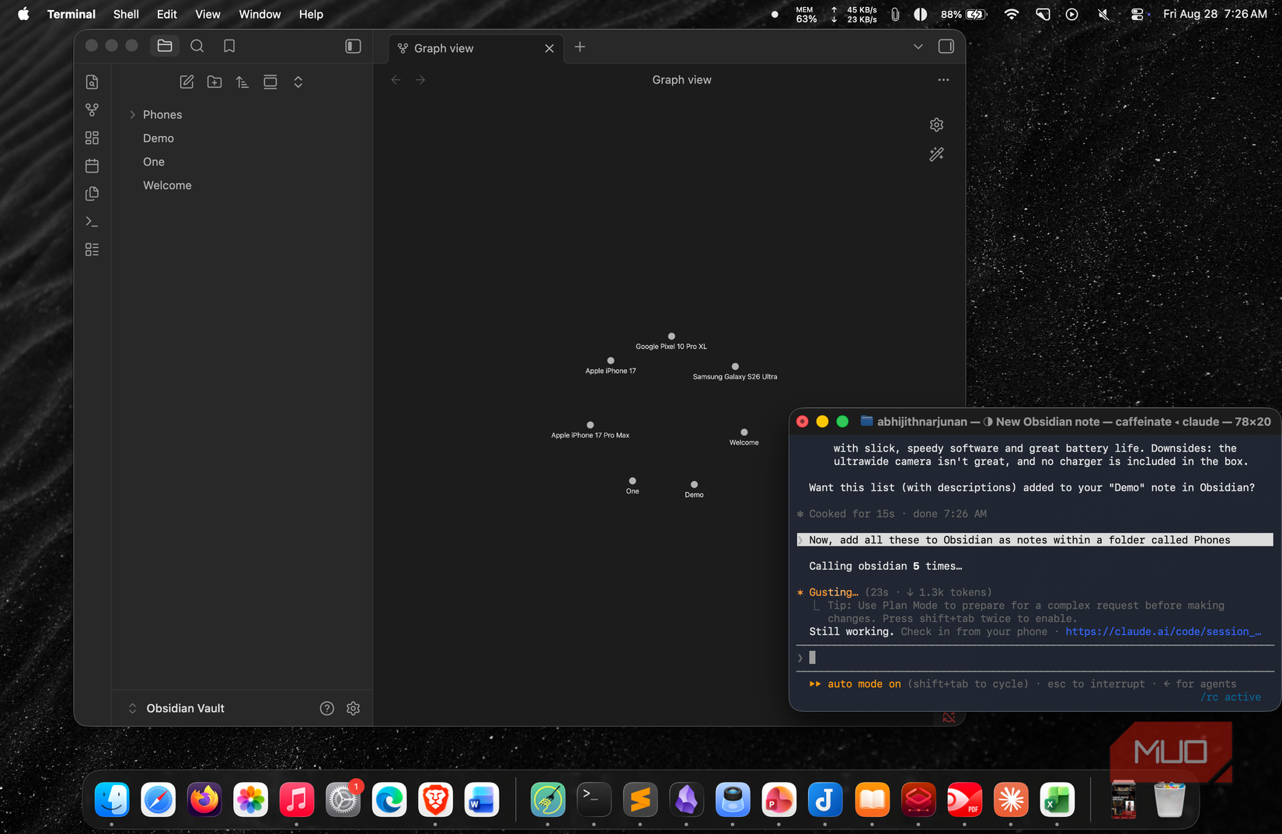Select the Welcome node in graph
The image size is (1282, 834).
coord(744,432)
